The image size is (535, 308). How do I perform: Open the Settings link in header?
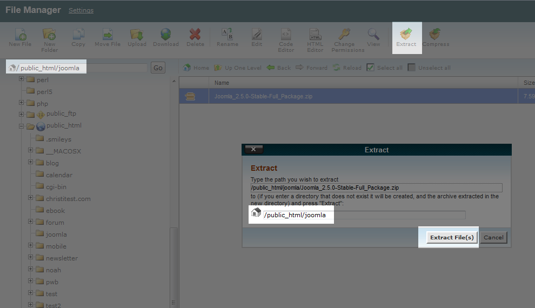click(x=81, y=10)
